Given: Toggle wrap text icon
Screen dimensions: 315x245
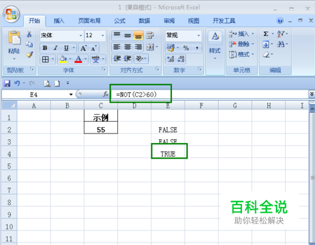Looking at the screenshot, I should [150, 35].
